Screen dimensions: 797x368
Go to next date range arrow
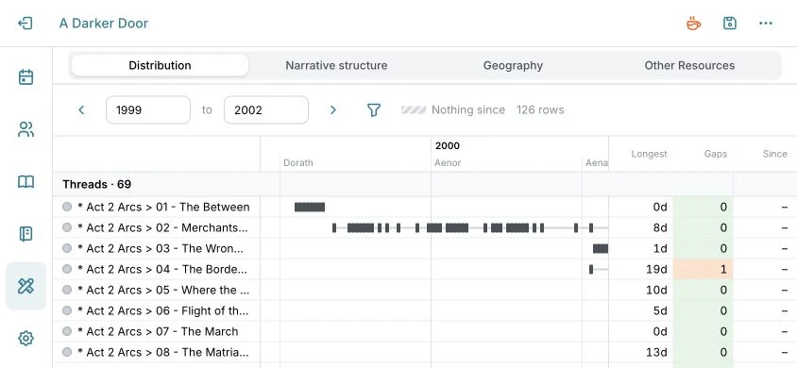[x=333, y=109]
